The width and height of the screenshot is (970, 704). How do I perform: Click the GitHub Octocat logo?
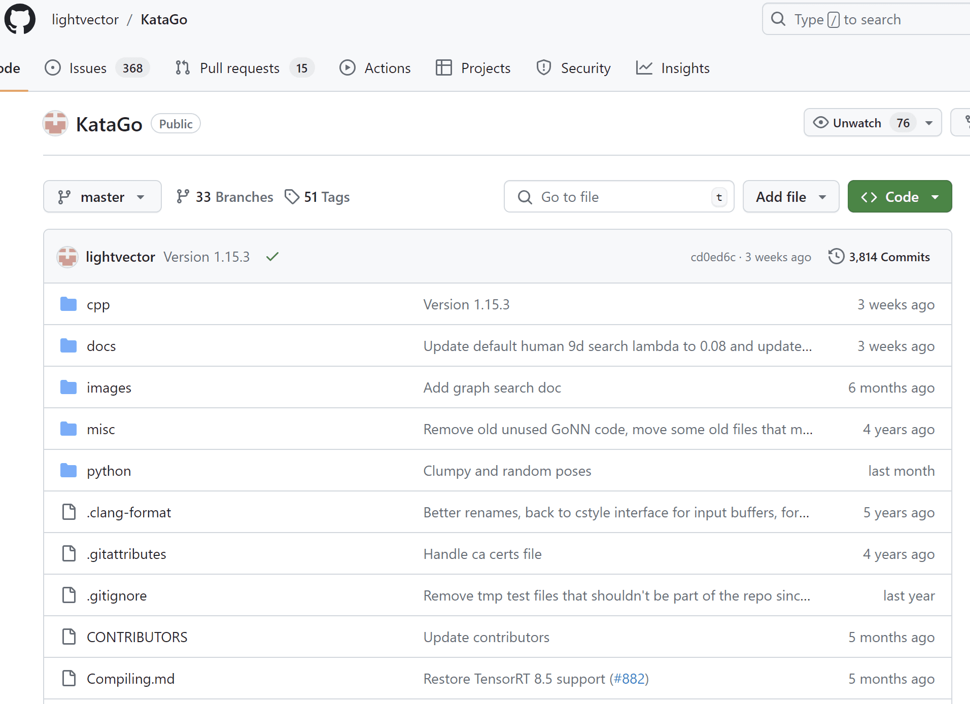click(20, 19)
